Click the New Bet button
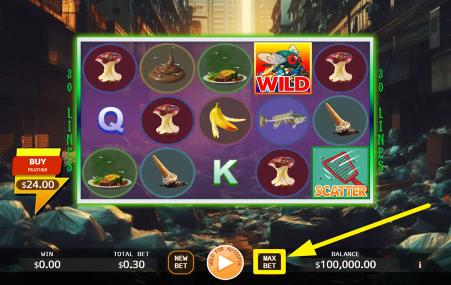Image resolution: width=451 pixels, height=285 pixels. 181,262
